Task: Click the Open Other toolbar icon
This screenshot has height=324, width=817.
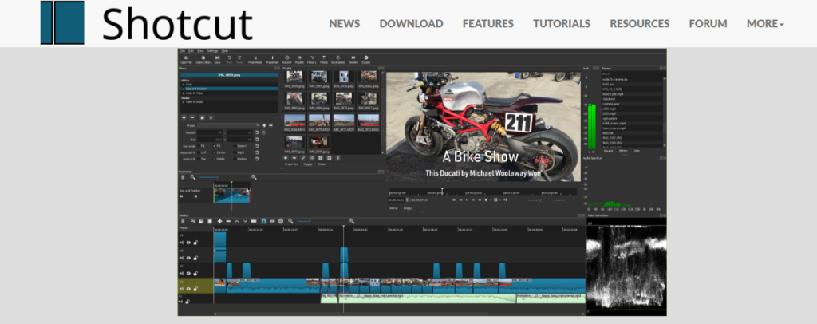Action: [x=203, y=59]
